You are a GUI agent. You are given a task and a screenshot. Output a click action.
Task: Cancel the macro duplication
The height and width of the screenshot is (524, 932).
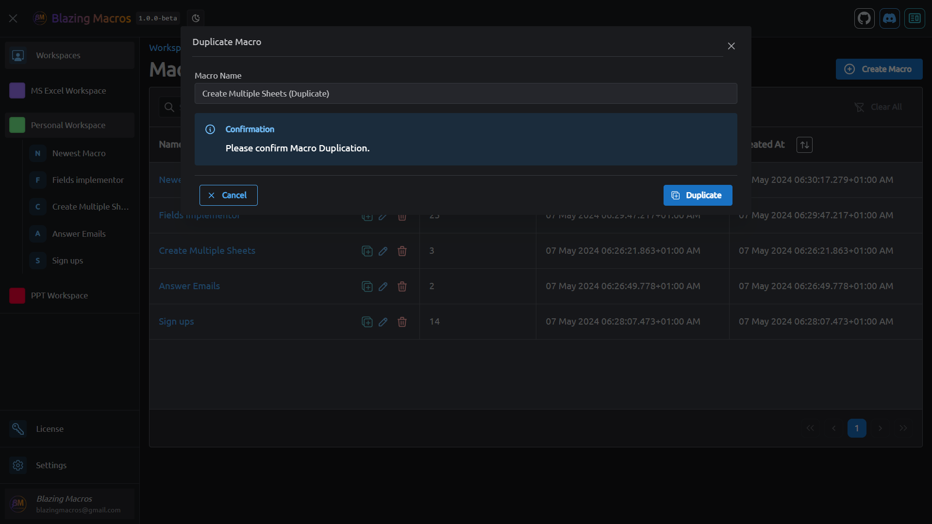pos(228,195)
